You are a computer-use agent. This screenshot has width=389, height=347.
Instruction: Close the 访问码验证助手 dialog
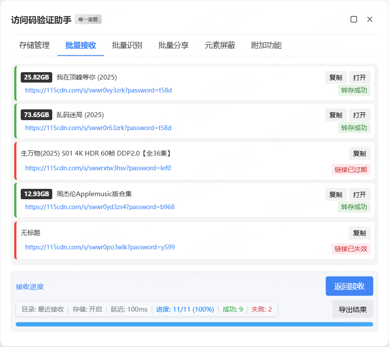[370, 19]
